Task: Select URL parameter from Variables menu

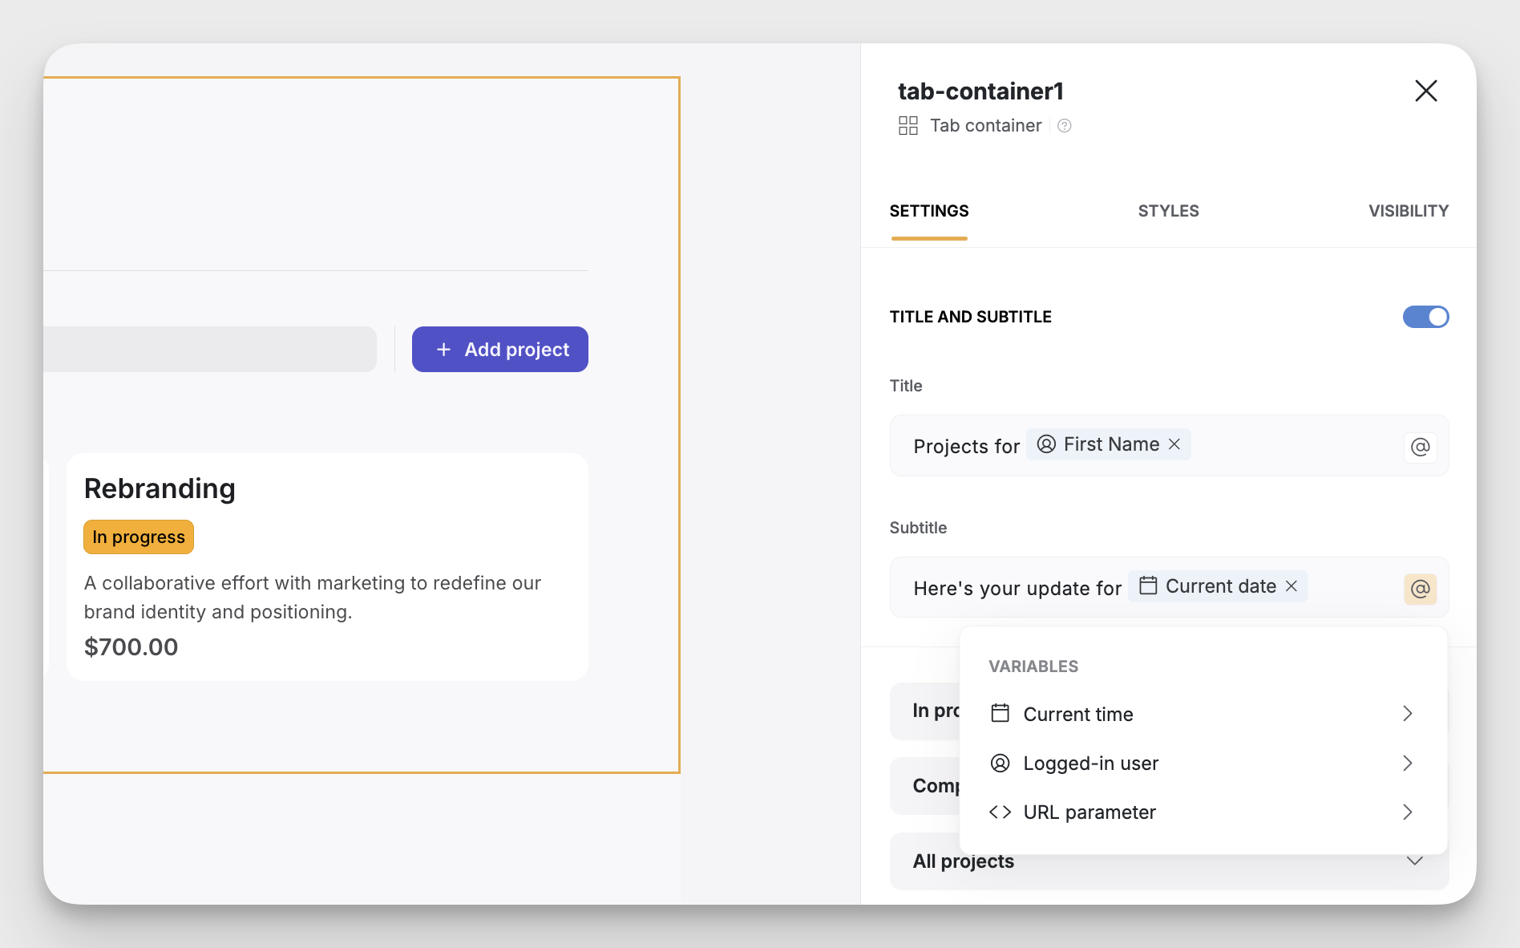Action: [1203, 812]
